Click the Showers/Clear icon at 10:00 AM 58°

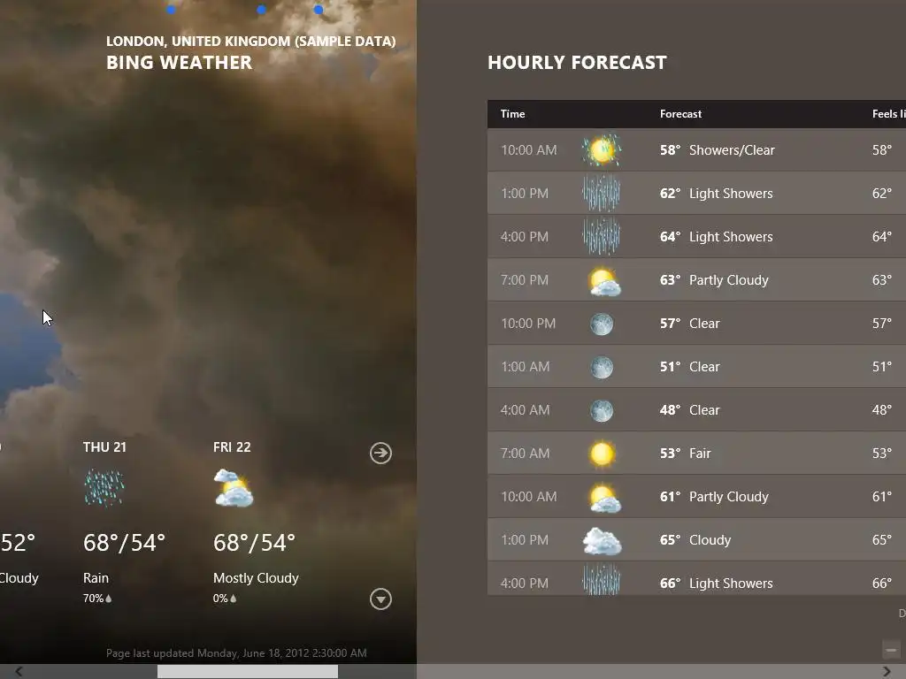tap(602, 150)
